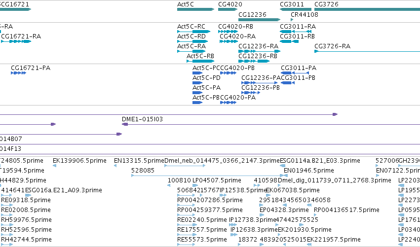The height and width of the screenshot is (247, 420).
Task: Click transcript Act5C-RB
Action: coord(200,56)
